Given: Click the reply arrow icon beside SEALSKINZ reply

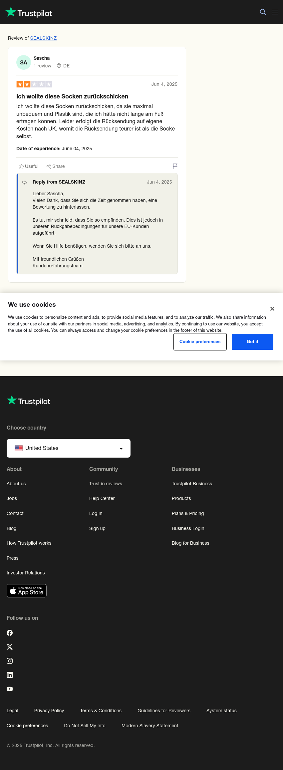Looking at the screenshot, I should click(25, 182).
